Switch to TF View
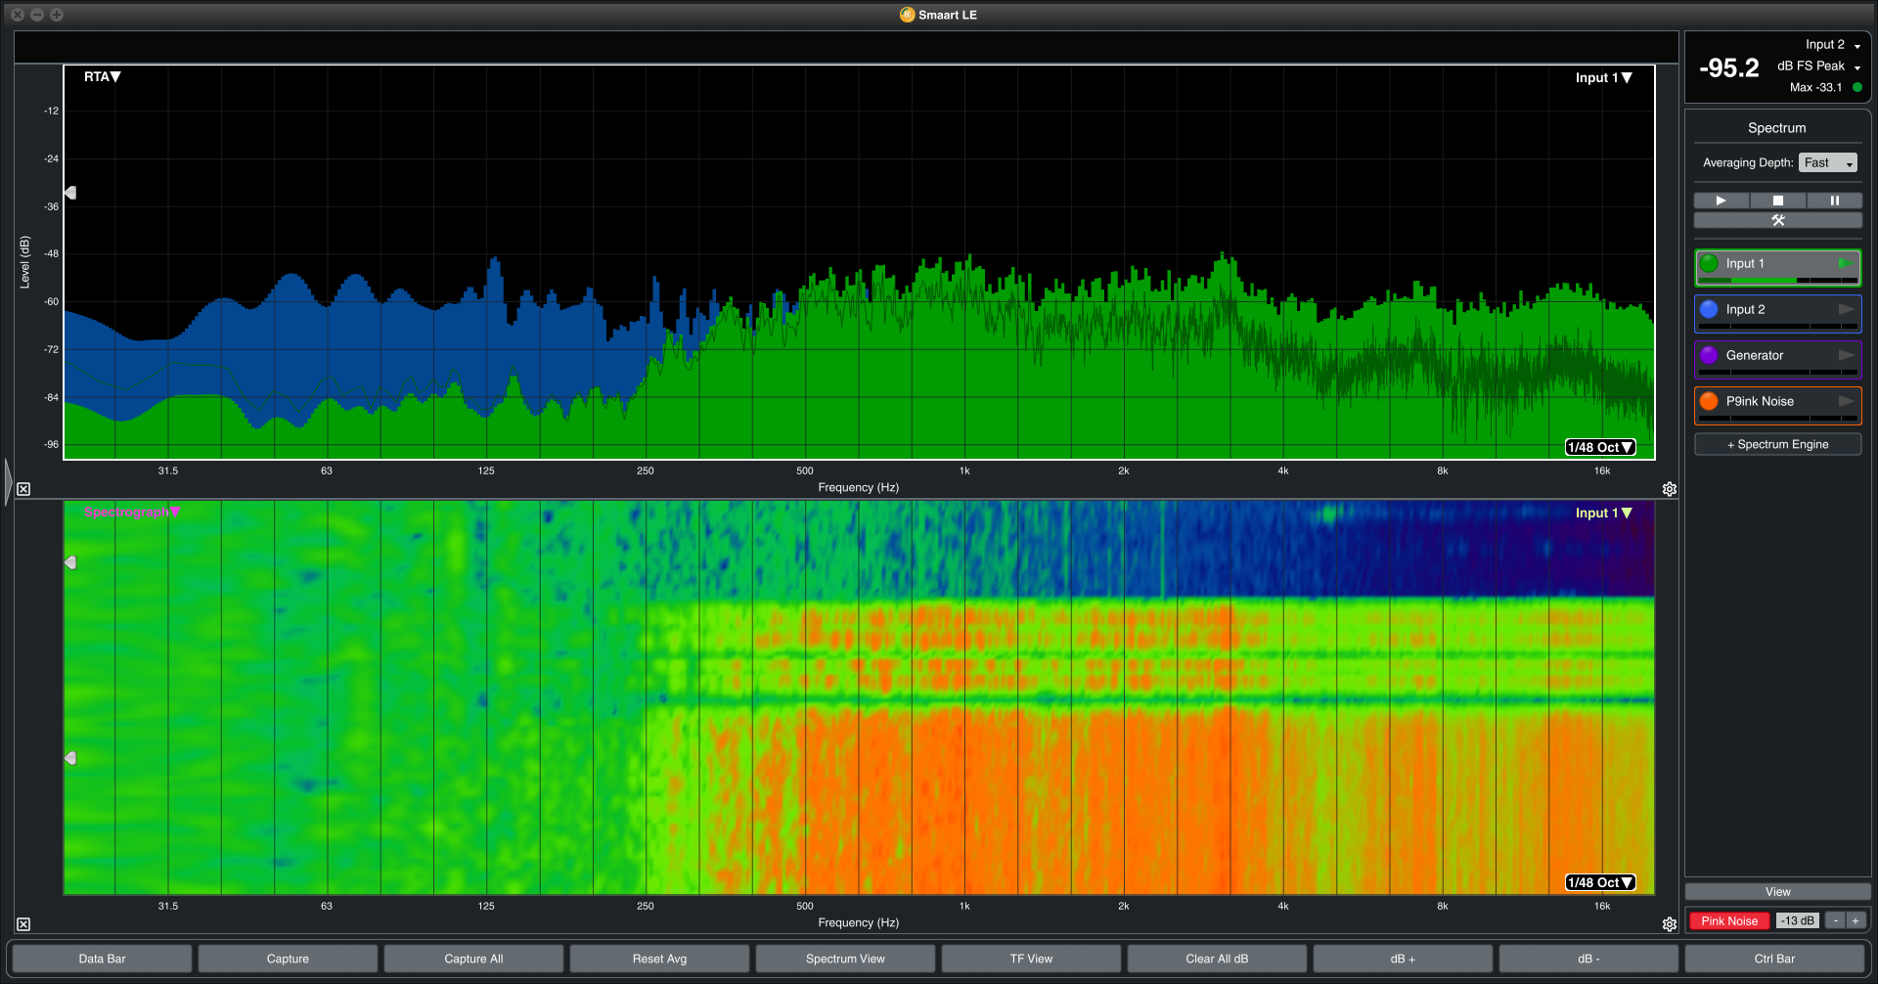The height and width of the screenshot is (984, 1878). (1031, 959)
